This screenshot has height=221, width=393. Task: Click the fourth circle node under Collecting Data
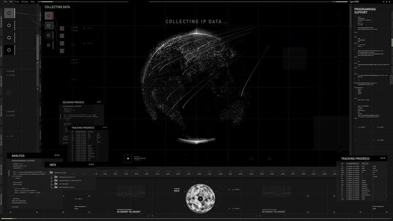click(49, 45)
